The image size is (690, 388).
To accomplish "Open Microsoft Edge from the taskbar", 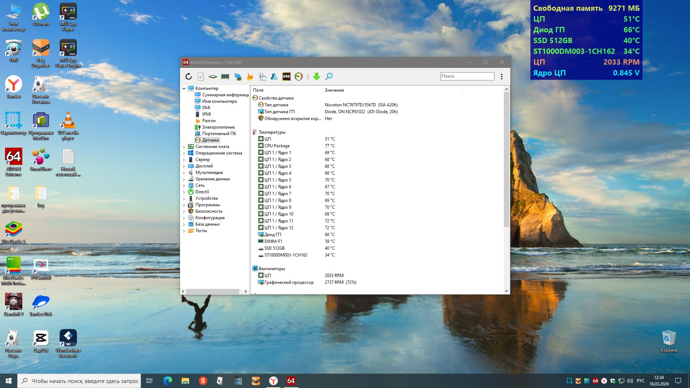I will click(x=168, y=381).
